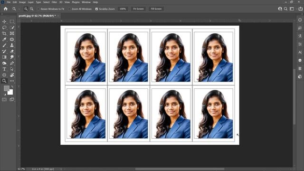Choose Zoom In mode in options bar
The width and height of the screenshot is (304, 171).
tap(26, 9)
